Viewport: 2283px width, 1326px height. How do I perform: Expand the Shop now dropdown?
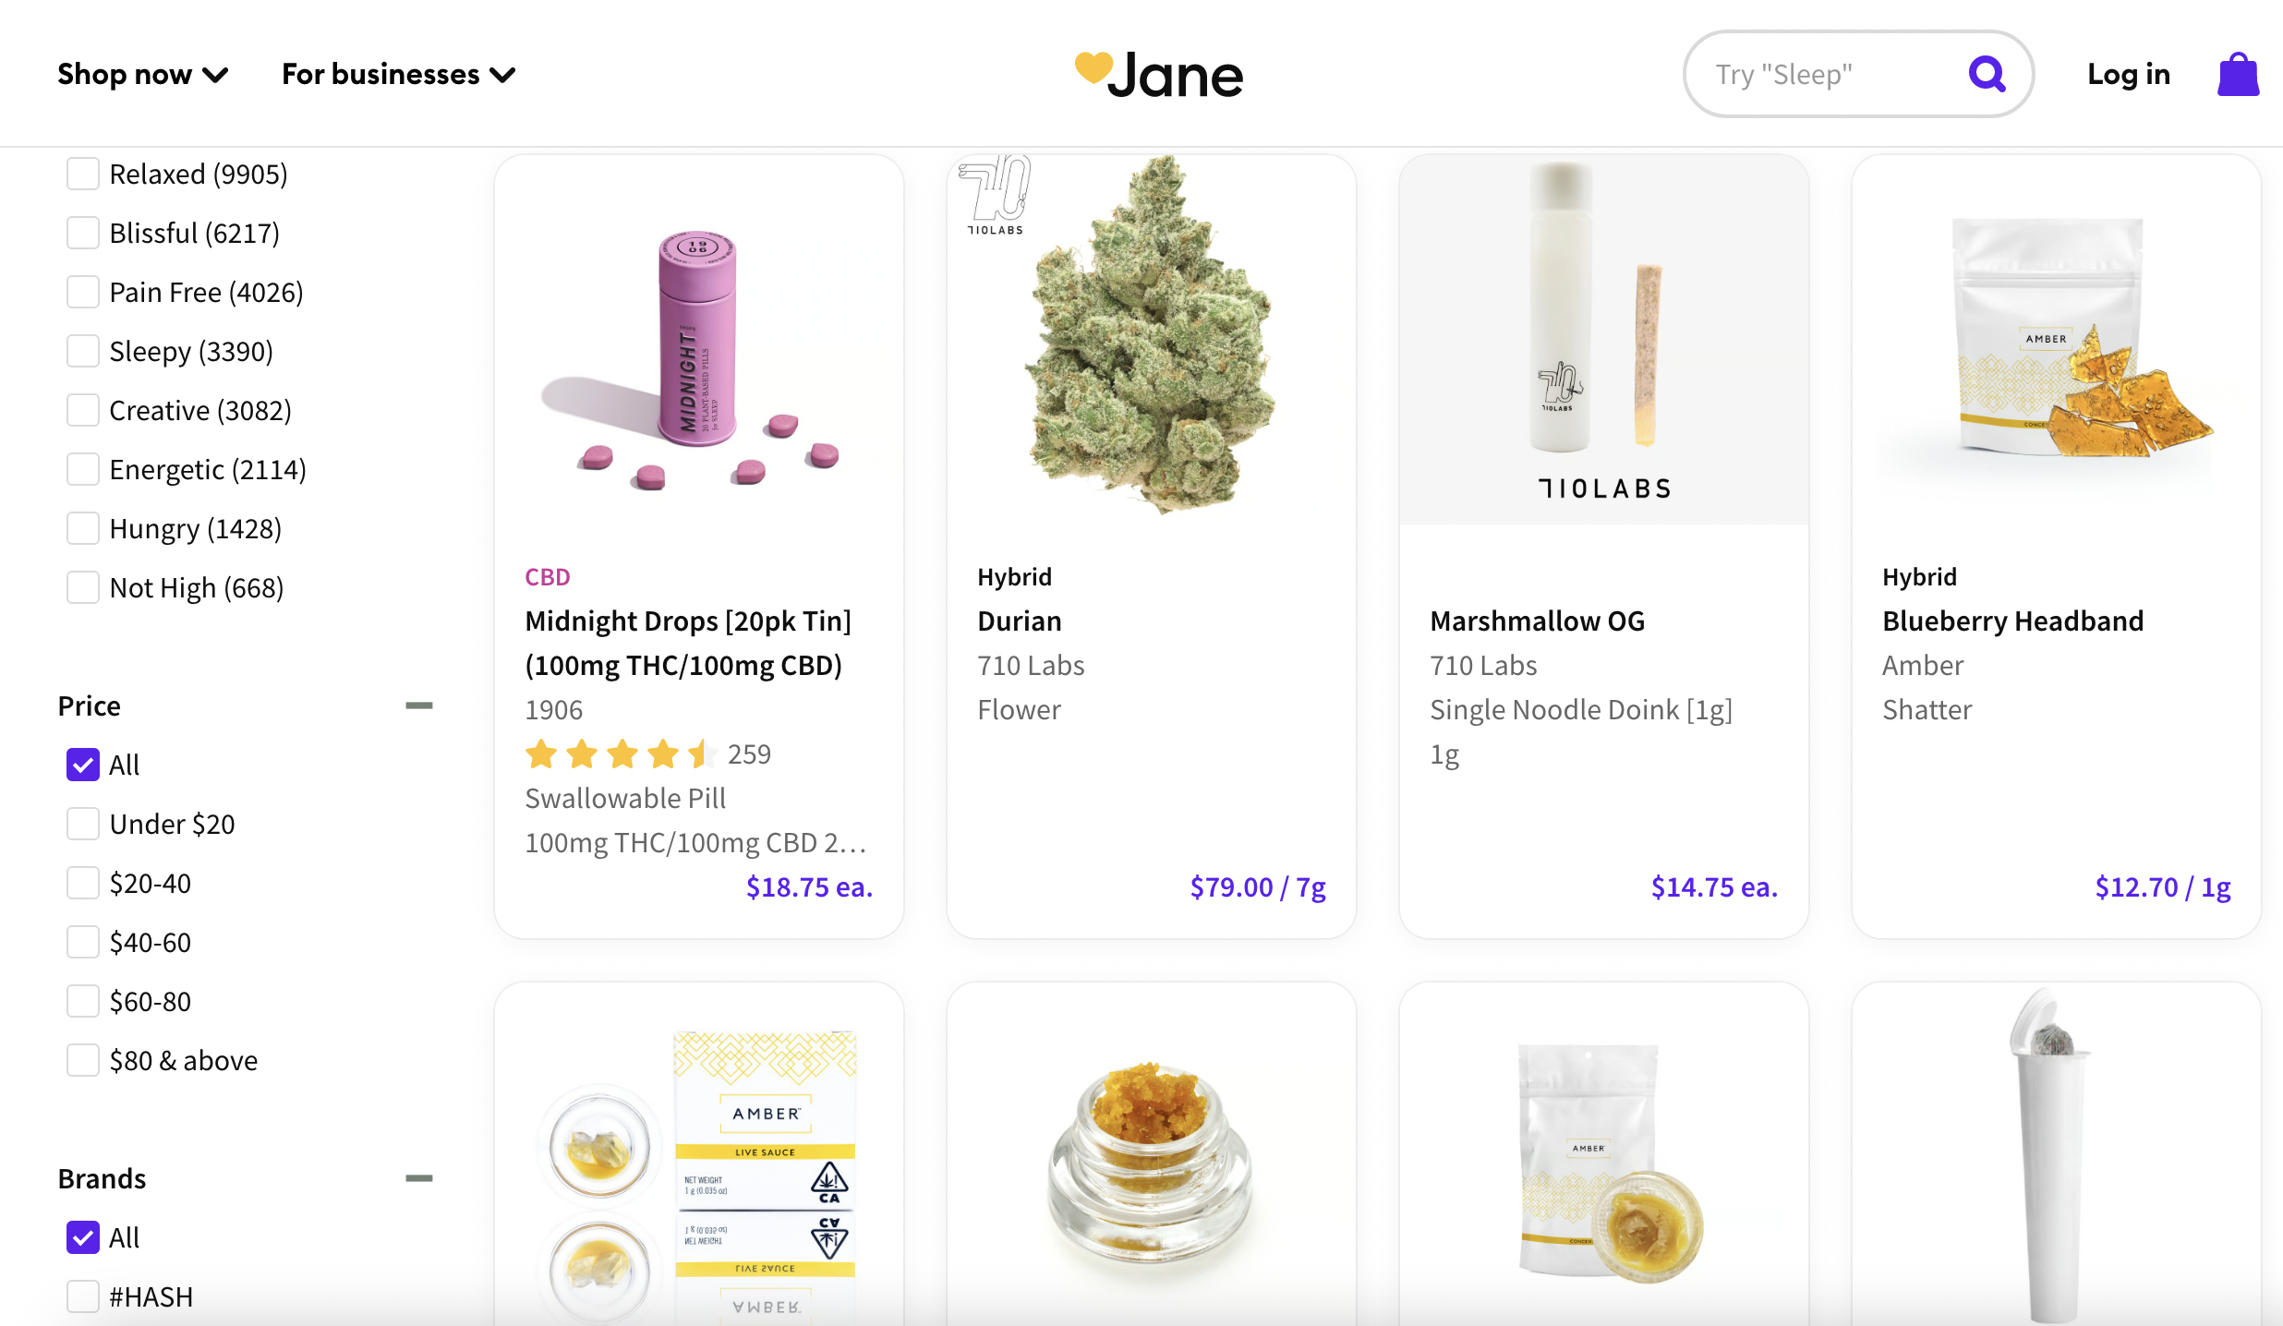(x=142, y=74)
